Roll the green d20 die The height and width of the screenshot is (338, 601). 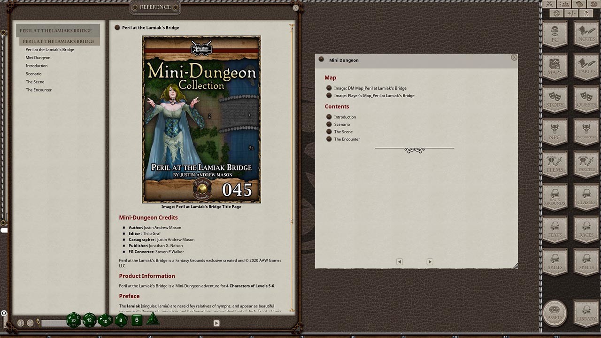pos(73,320)
